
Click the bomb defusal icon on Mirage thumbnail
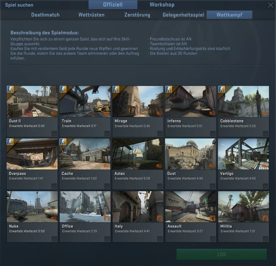coord(160,113)
